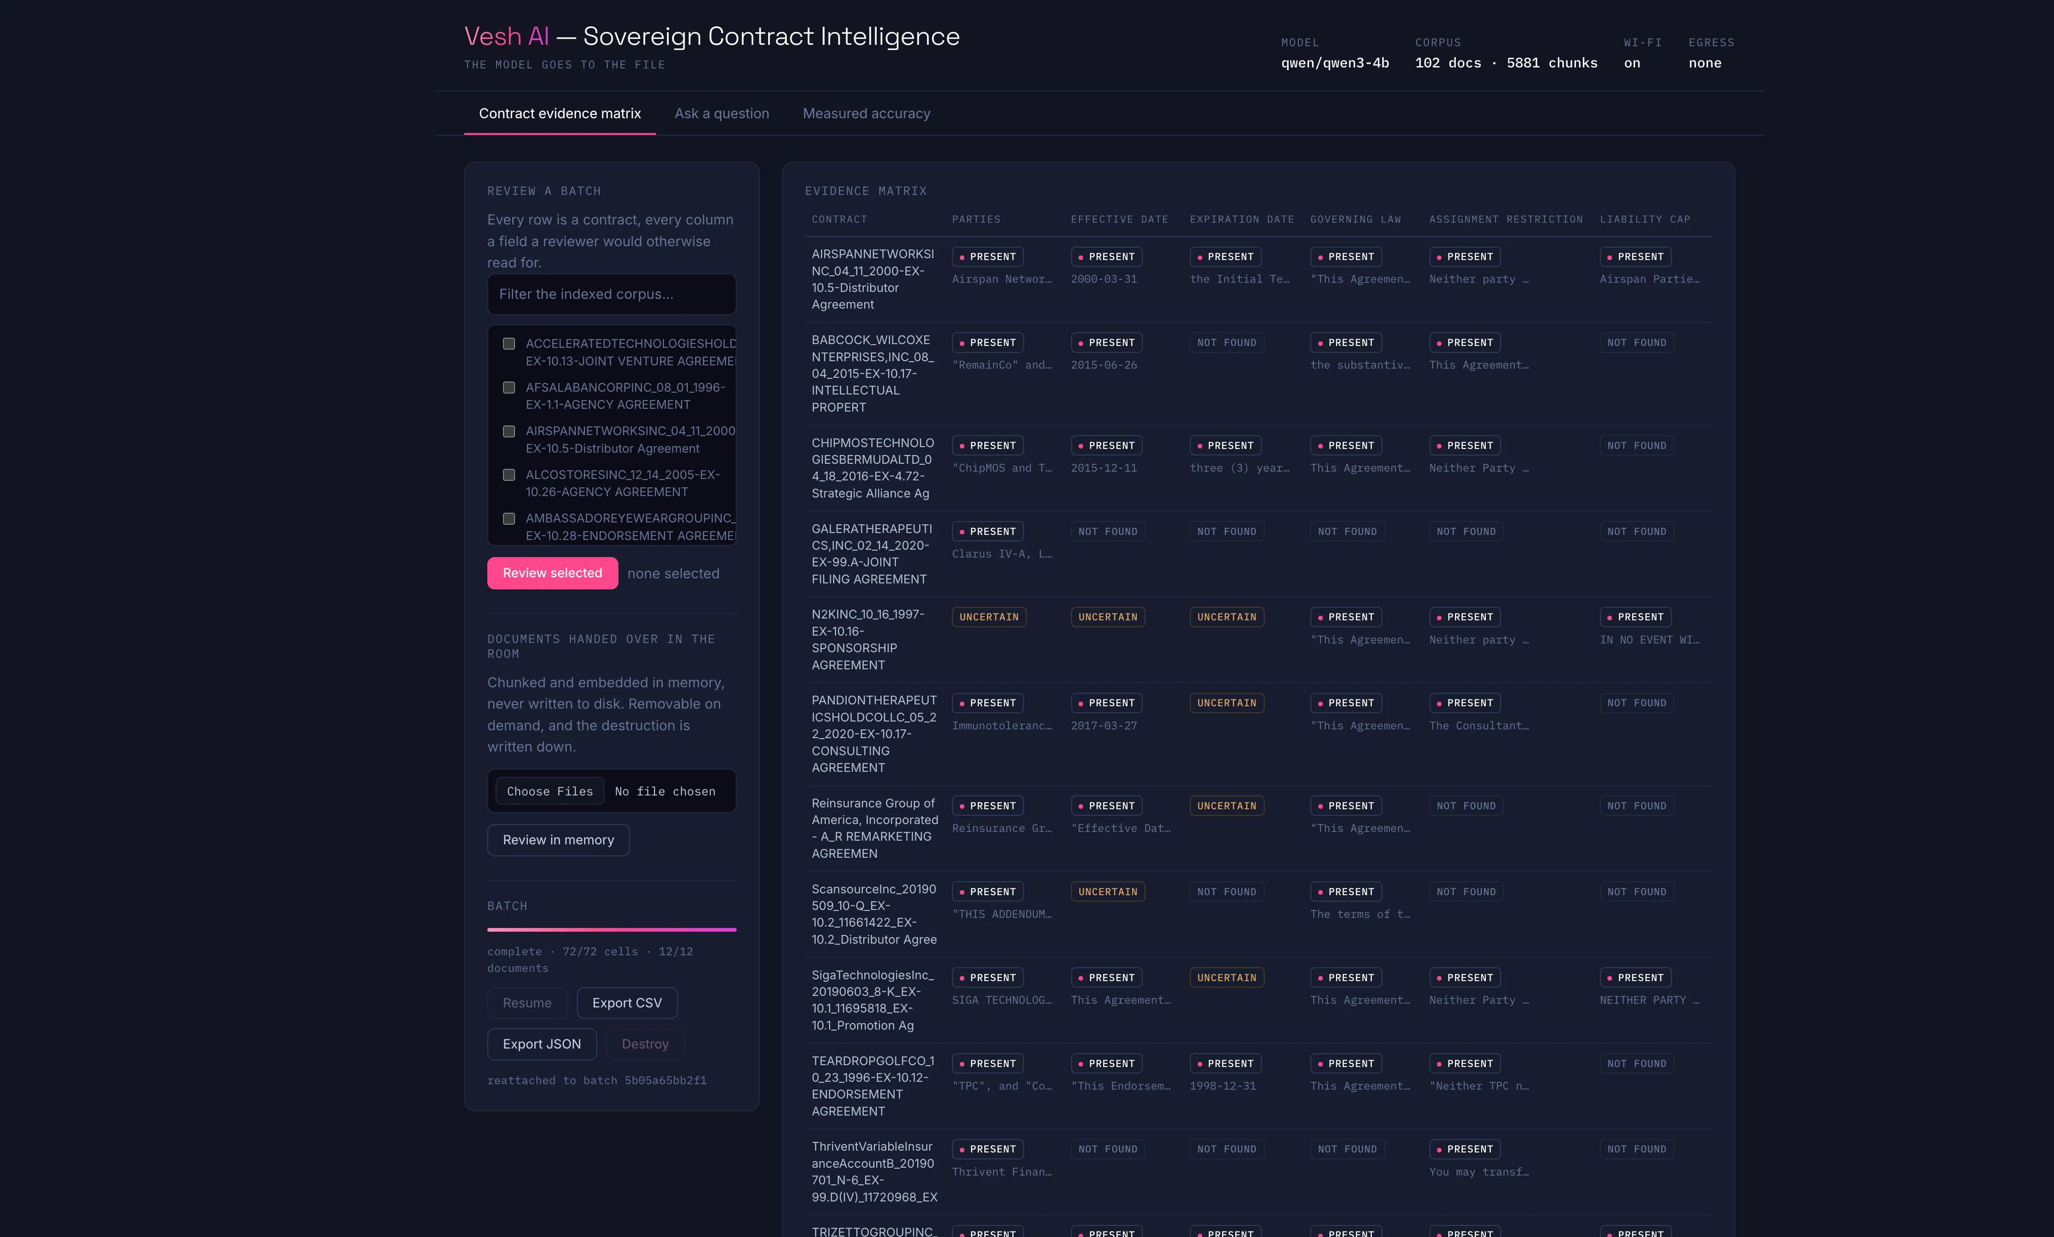Select the AMBASSADOREYEWEARGROUPINC endorsement checkbox
2054x1237 pixels.
pos(509,518)
